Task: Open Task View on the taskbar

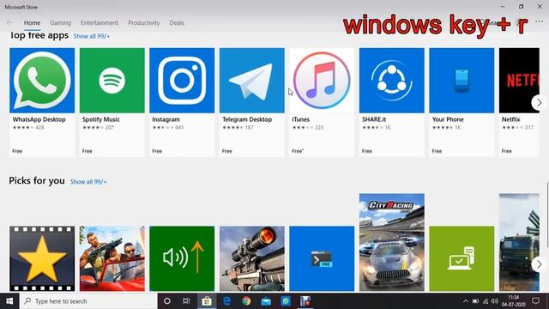Action: pyautogui.click(x=186, y=301)
